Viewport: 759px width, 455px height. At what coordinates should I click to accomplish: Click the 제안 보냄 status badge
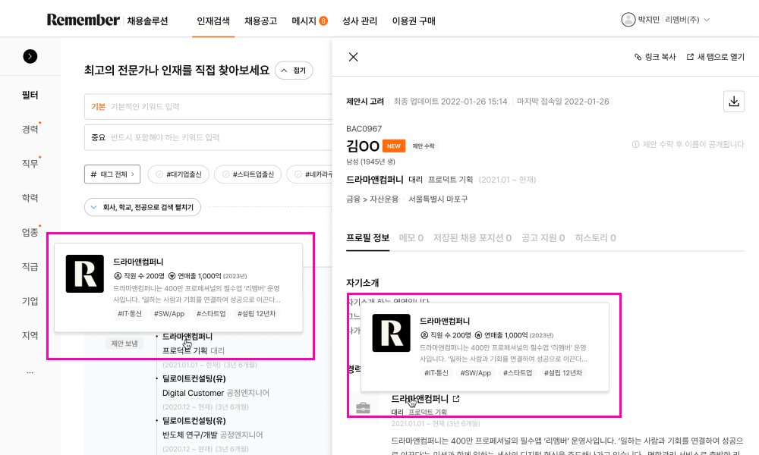pyautogui.click(x=124, y=344)
